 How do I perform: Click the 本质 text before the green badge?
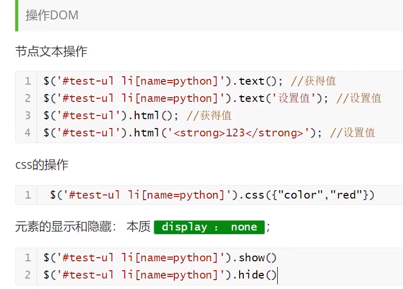[x=138, y=227]
